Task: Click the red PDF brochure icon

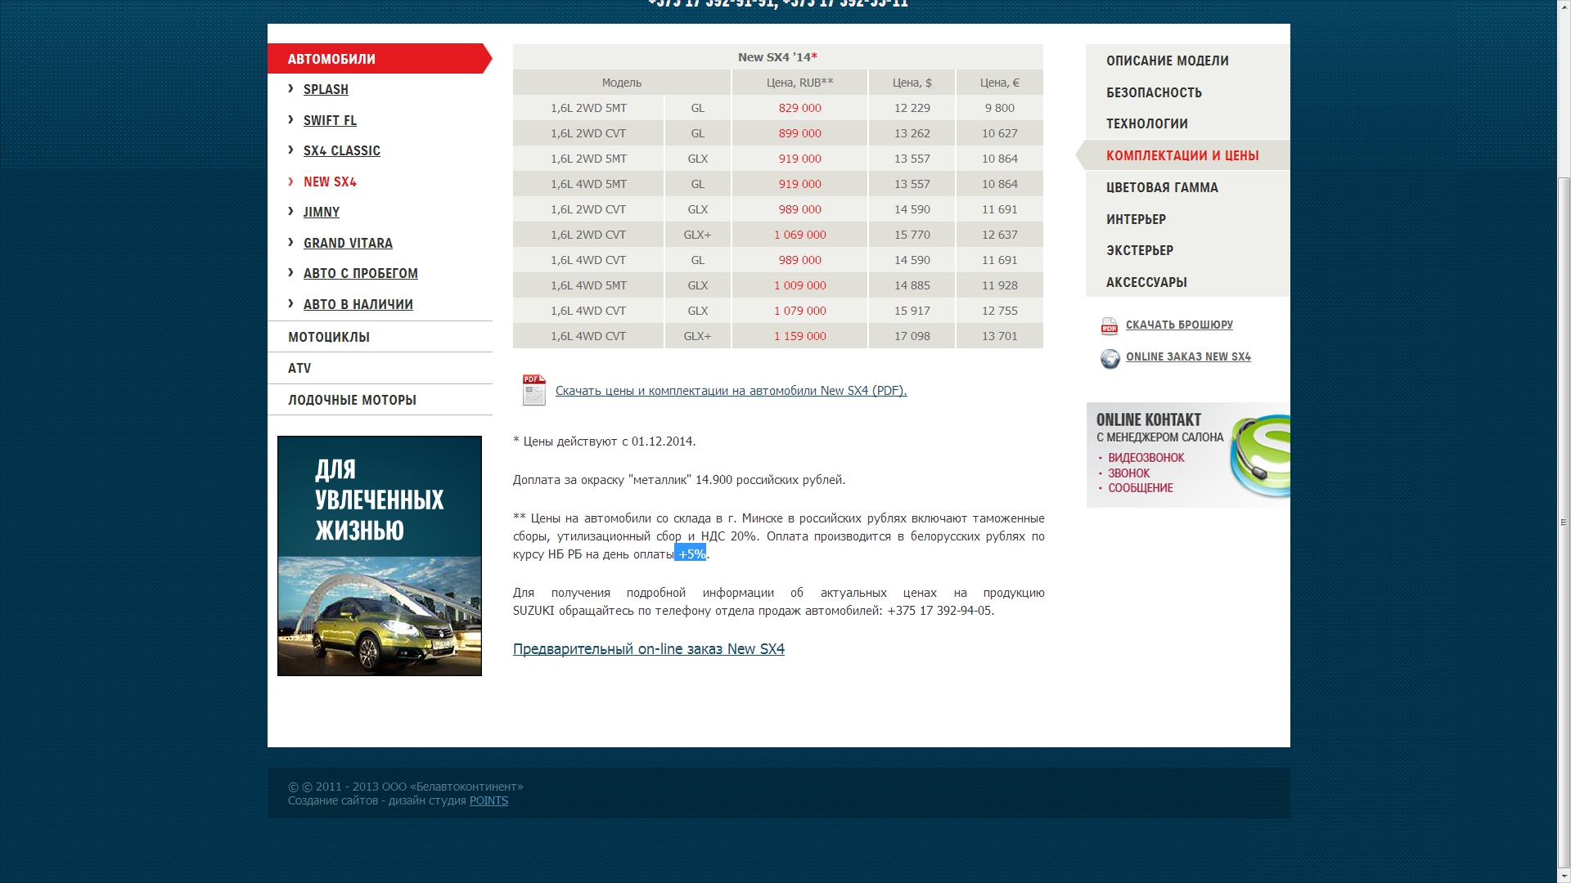Action: (x=1109, y=326)
